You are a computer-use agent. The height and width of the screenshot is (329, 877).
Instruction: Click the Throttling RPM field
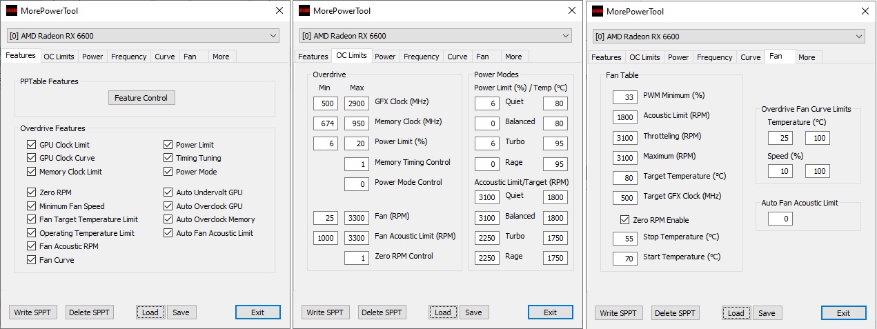625,137
